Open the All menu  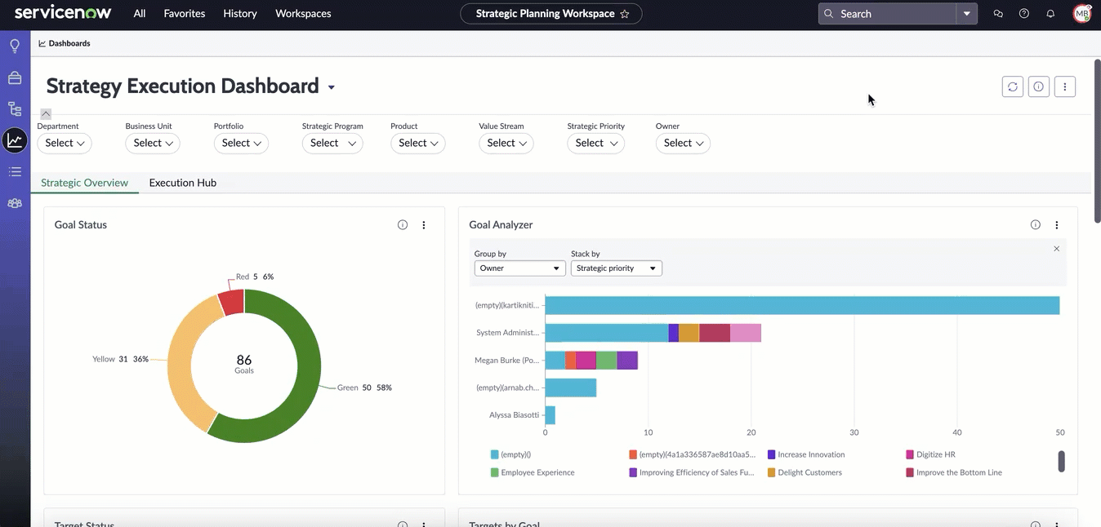pos(140,14)
